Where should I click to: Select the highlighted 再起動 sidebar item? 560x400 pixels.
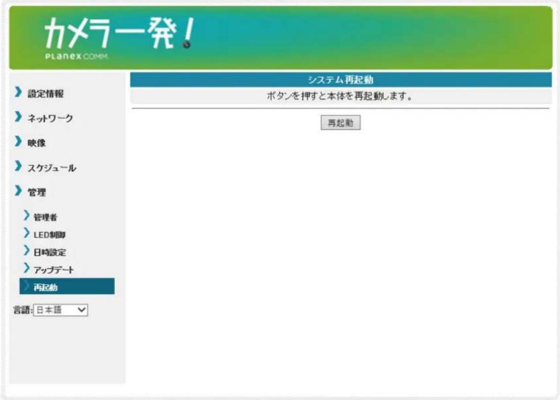click(x=67, y=286)
